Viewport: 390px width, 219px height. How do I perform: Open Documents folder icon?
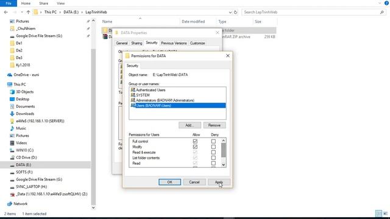12,106
